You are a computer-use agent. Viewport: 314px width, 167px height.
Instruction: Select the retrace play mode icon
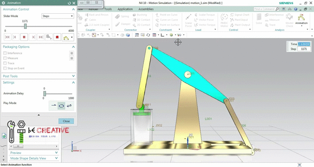click(x=69, y=106)
